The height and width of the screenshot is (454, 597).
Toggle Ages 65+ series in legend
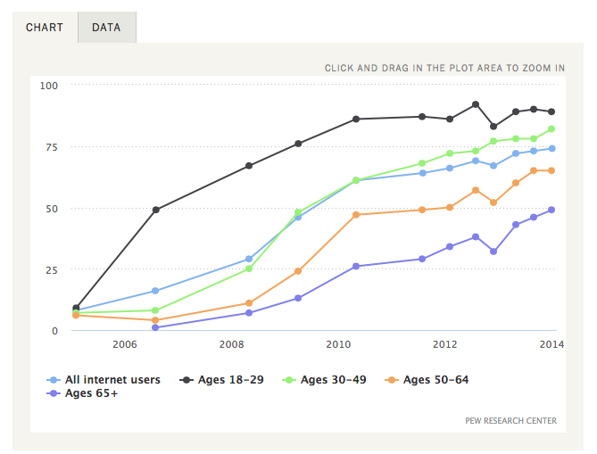click(x=91, y=393)
